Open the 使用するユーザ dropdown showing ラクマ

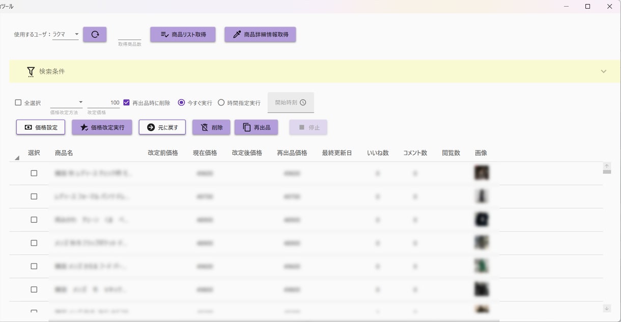[x=66, y=35]
